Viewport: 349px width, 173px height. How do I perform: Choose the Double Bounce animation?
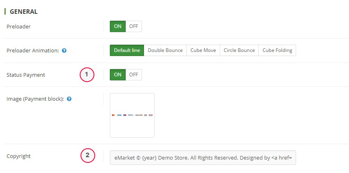[165, 50]
